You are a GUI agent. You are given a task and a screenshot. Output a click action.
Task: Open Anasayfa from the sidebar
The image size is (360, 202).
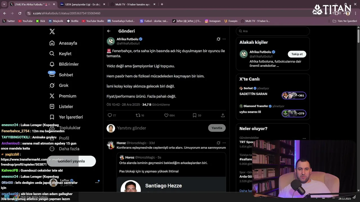pyautogui.click(x=63, y=43)
